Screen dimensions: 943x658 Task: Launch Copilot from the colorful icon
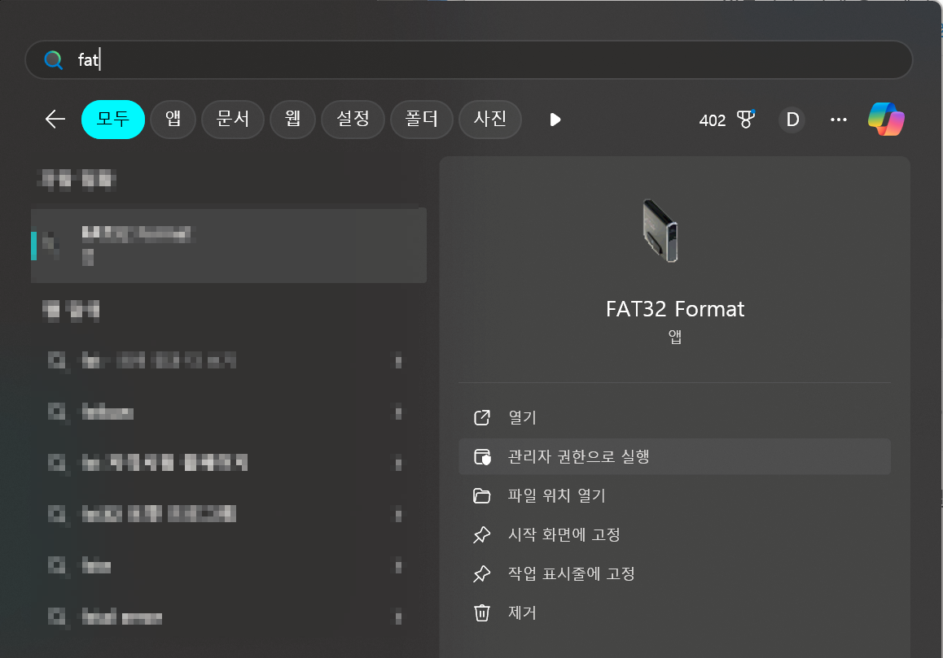coord(887,119)
